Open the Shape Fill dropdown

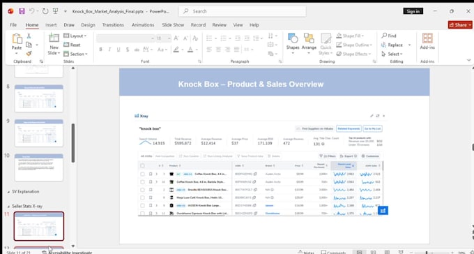click(350, 36)
